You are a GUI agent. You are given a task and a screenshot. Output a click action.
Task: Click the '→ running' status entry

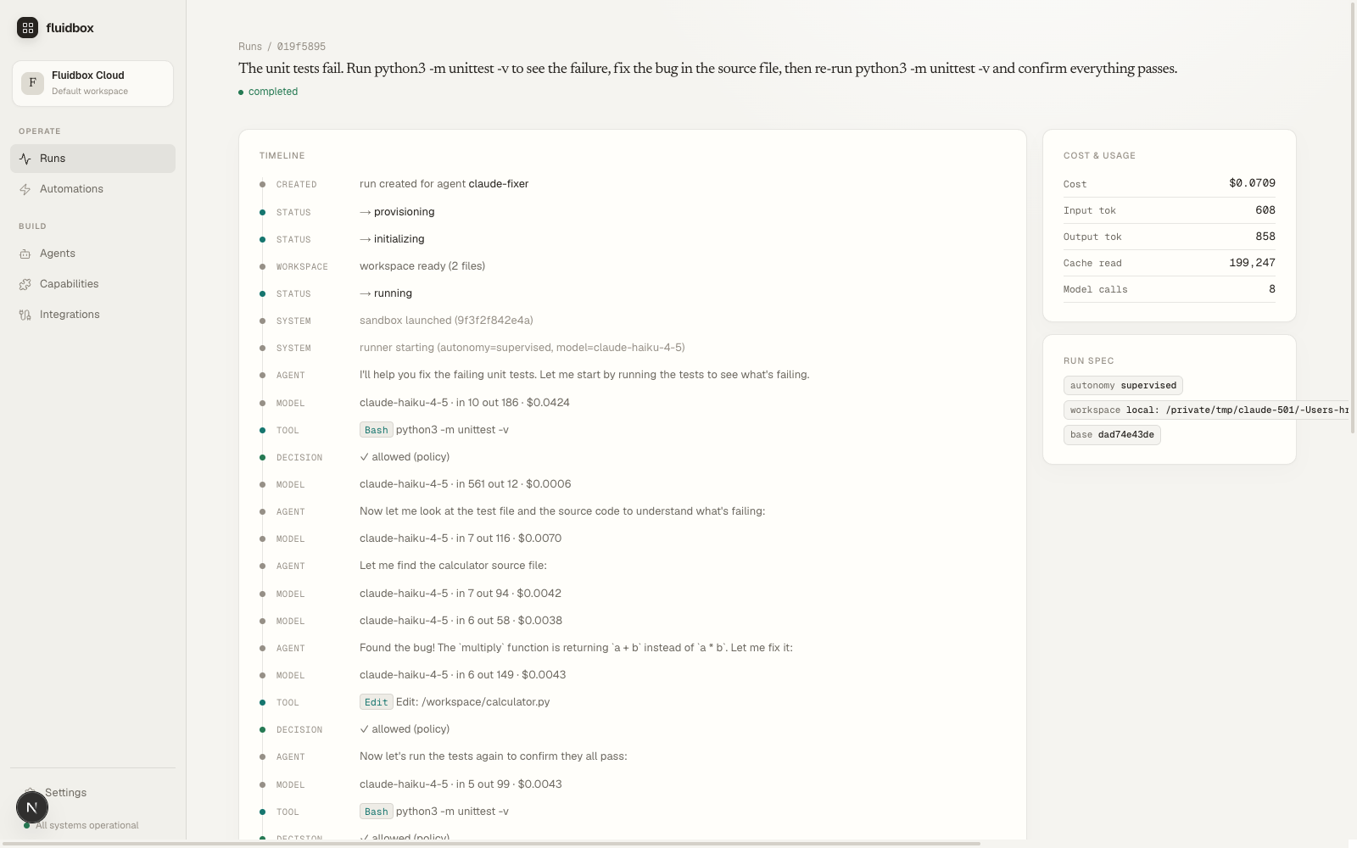click(386, 293)
